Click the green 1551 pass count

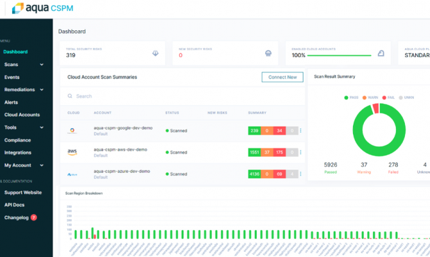(255, 152)
